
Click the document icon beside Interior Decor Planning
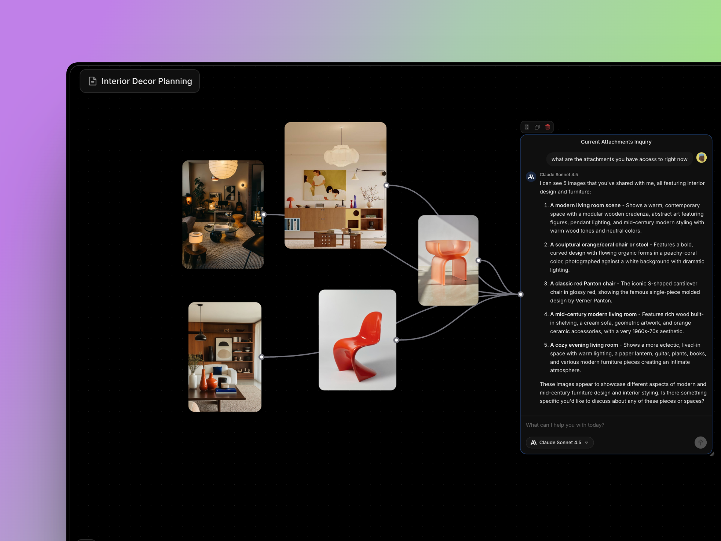point(92,81)
